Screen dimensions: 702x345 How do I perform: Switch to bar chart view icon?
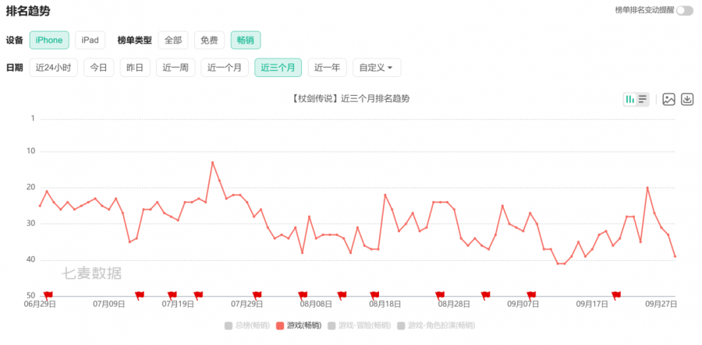(629, 99)
